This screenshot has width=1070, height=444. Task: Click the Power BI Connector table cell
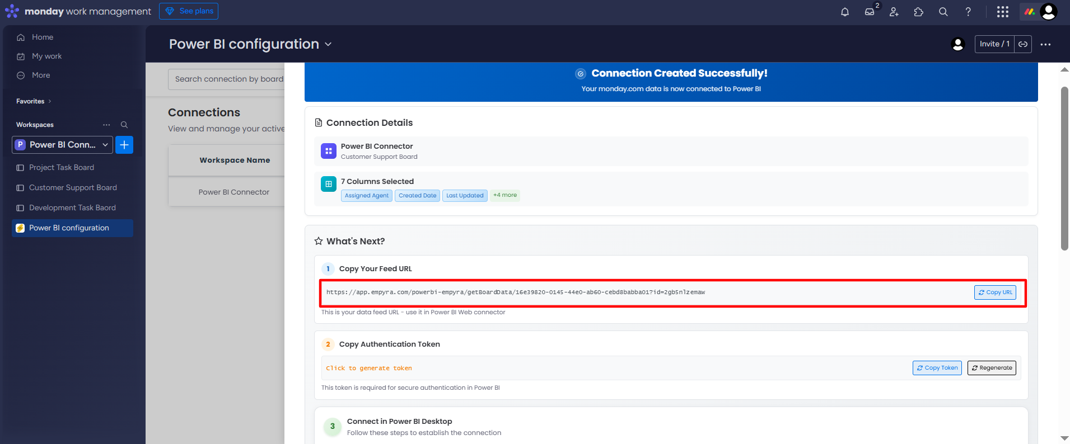tap(234, 192)
